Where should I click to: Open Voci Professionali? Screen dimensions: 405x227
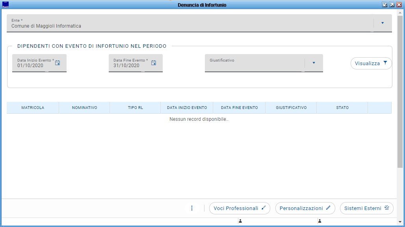coord(240,208)
